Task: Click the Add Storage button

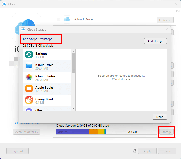Action: click(x=155, y=41)
